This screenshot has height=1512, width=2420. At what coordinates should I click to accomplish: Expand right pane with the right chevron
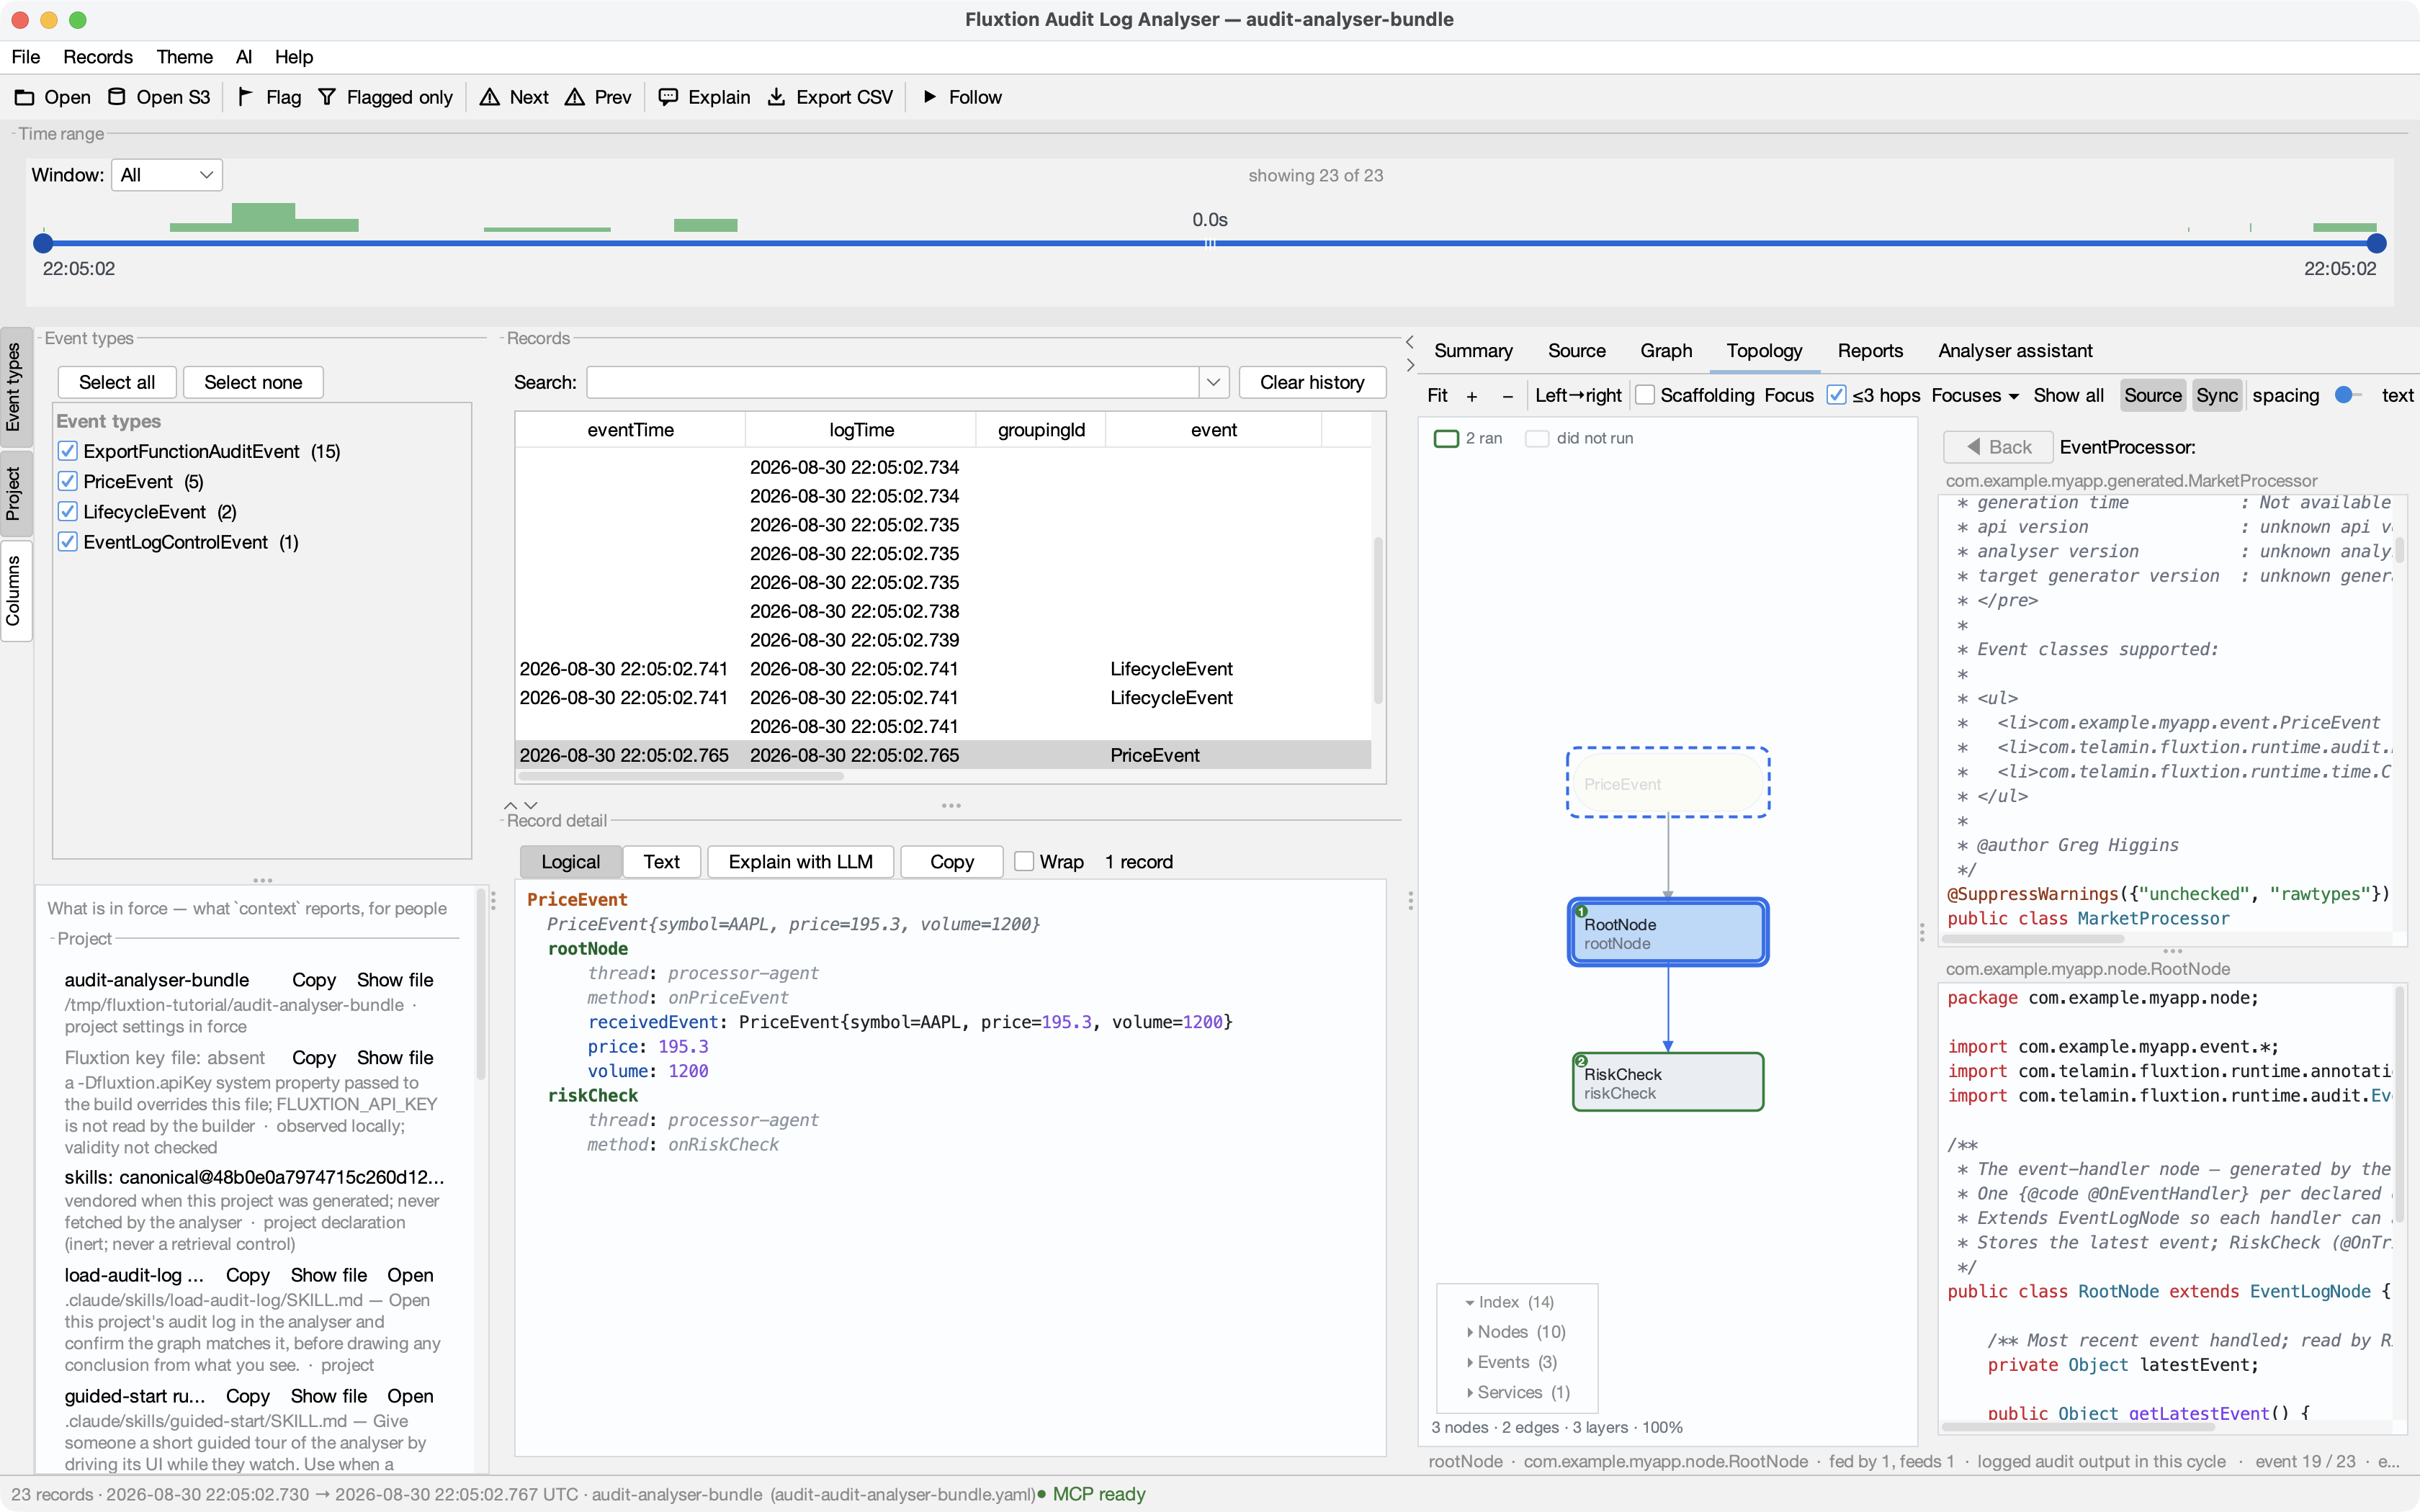coord(1410,365)
